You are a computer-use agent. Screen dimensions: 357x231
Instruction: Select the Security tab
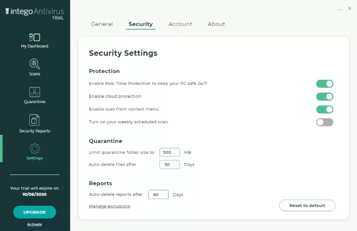tap(141, 24)
